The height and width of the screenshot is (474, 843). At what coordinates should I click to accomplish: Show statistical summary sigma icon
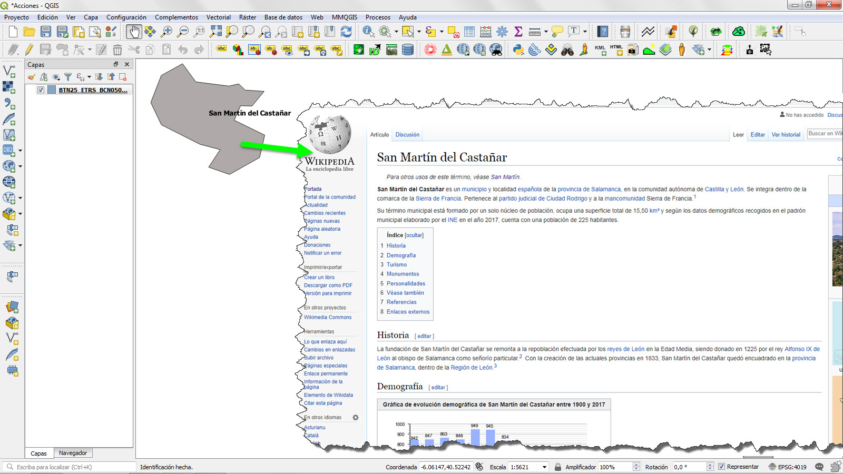(518, 32)
